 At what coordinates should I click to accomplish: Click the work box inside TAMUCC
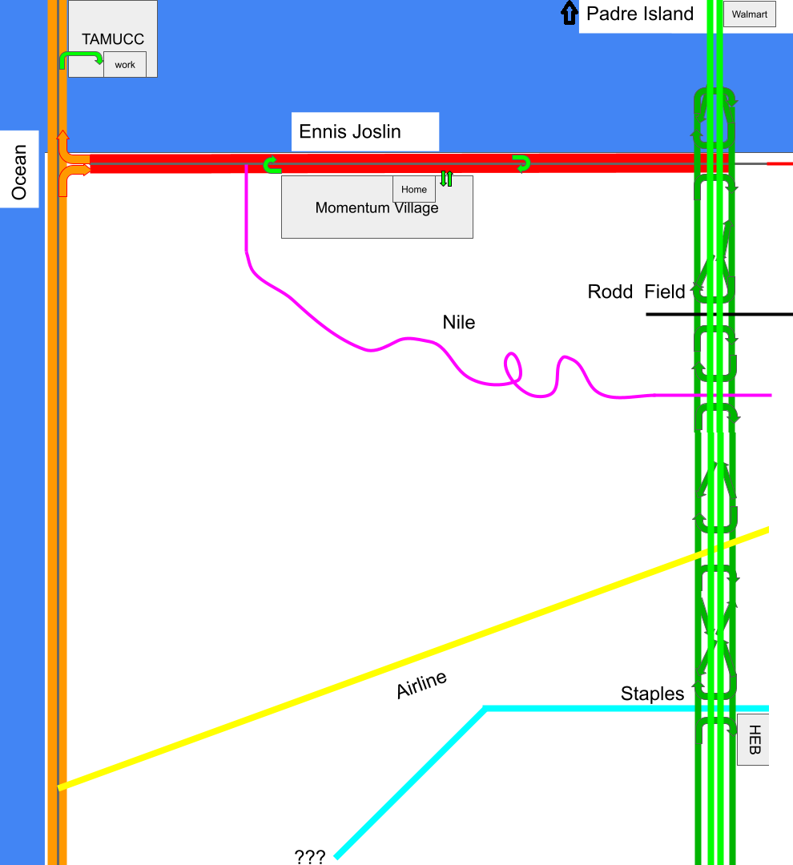pos(125,65)
